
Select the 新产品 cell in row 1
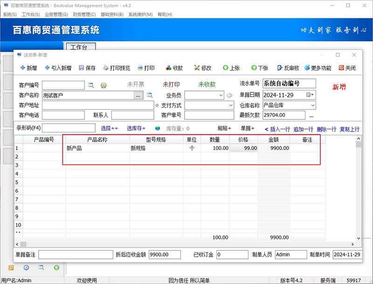(x=97, y=148)
